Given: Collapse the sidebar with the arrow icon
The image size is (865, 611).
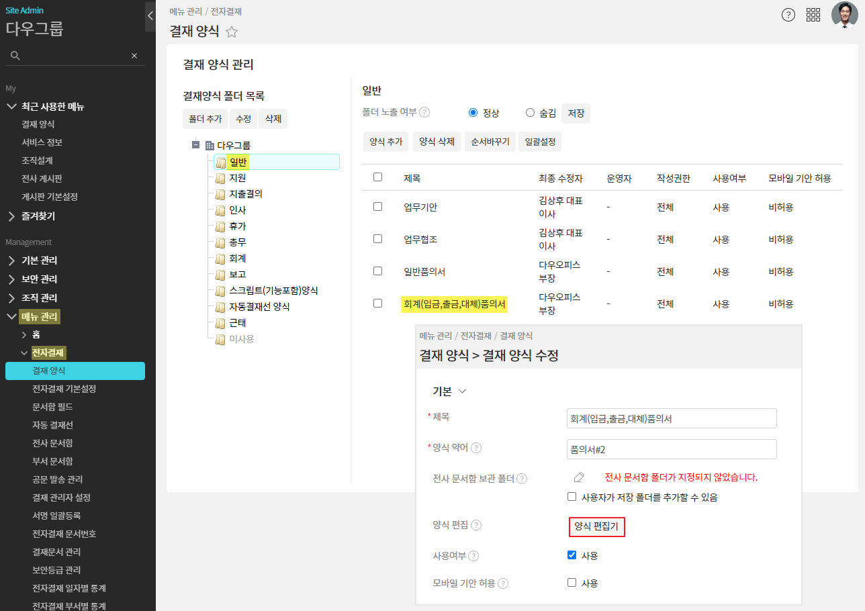Looking at the screenshot, I should 150,15.
